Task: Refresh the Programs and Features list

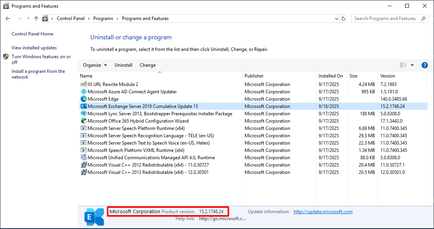Action: click(x=343, y=19)
